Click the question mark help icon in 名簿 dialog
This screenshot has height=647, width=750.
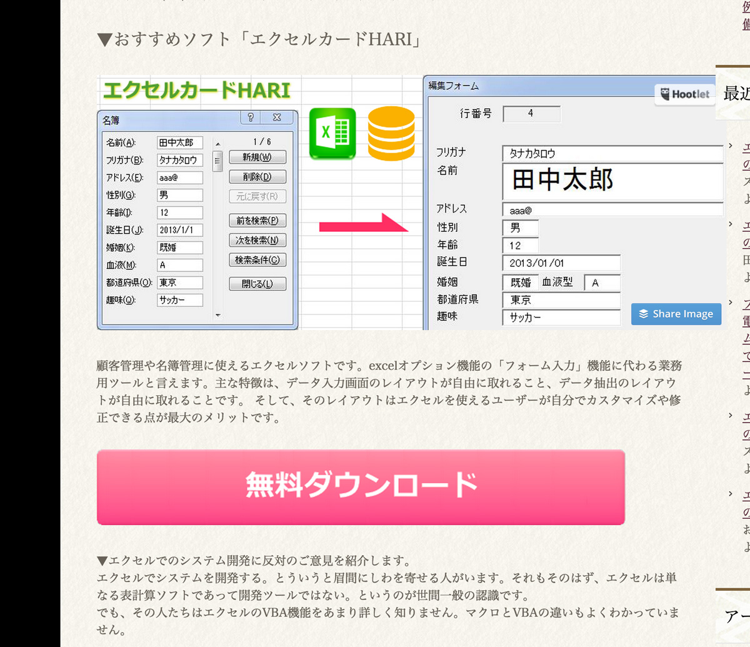tap(251, 118)
